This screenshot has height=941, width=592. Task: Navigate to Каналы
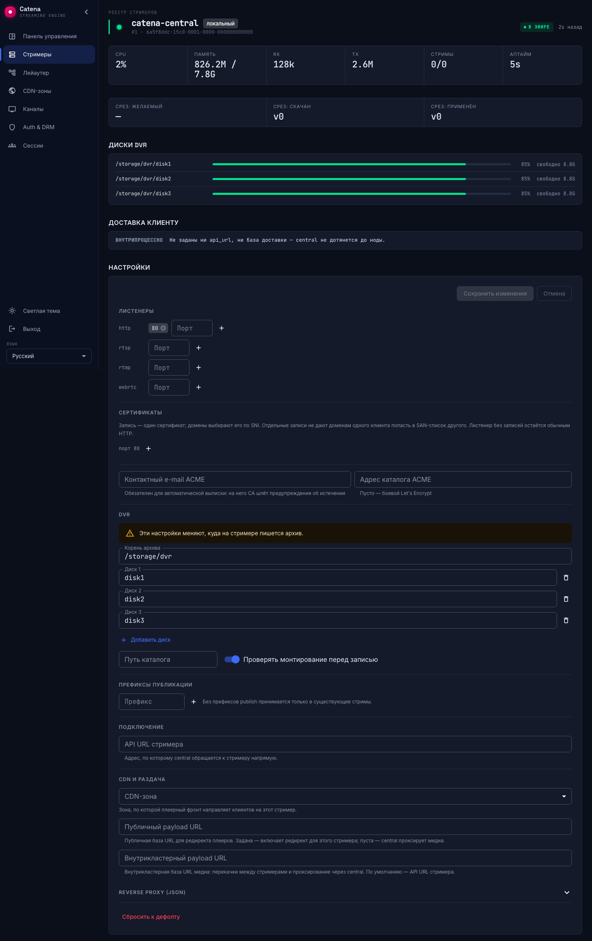coord(49,109)
